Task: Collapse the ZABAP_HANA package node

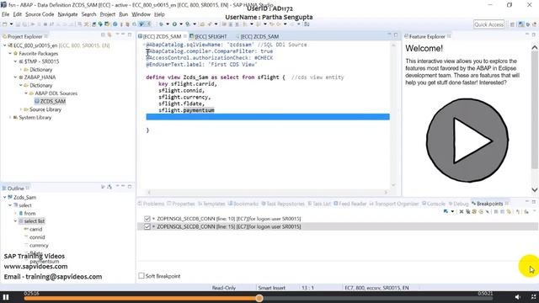Action: [x=15, y=77]
